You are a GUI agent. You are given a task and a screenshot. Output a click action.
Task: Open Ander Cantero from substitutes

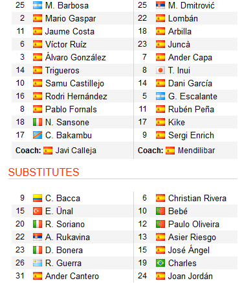pyautogui.click(x=72, y=276)
